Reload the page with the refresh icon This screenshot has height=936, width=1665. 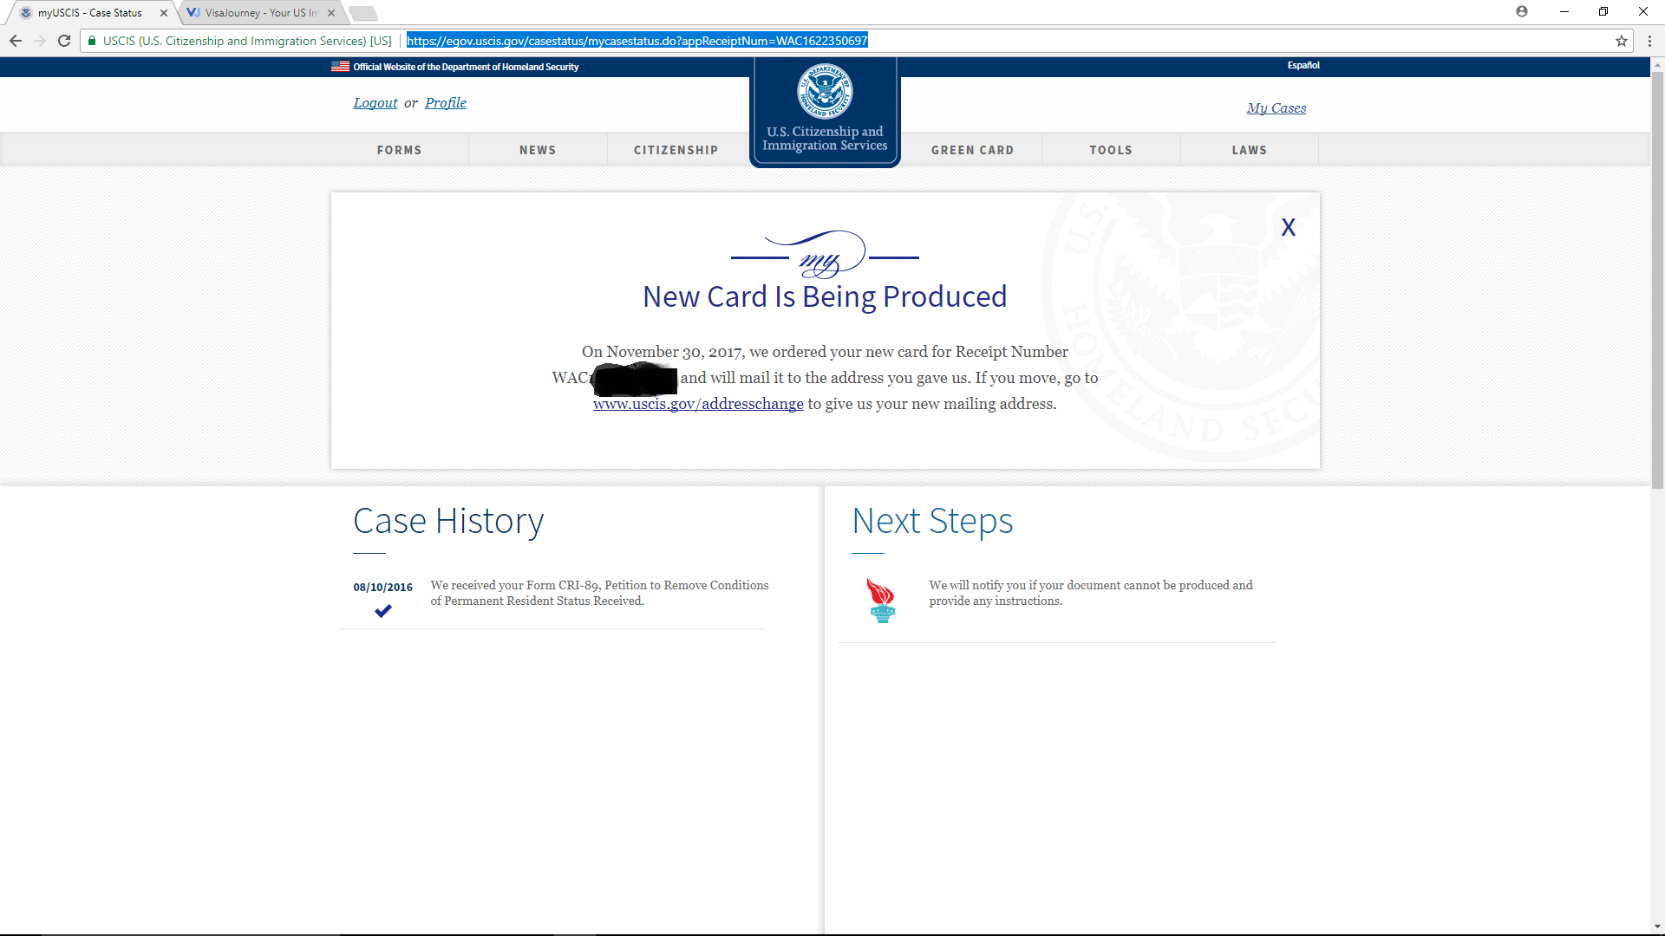tap(64, 41)
